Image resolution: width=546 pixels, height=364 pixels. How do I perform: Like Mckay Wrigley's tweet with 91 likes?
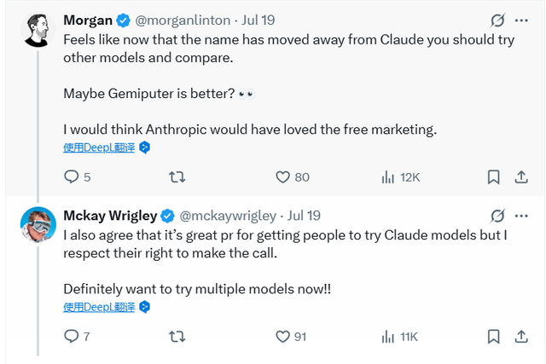(291, 337)
